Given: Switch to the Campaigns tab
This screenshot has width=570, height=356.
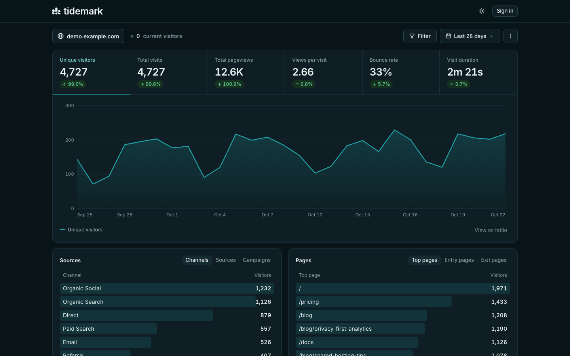Looking at the screenshot, I should point(257,260).
